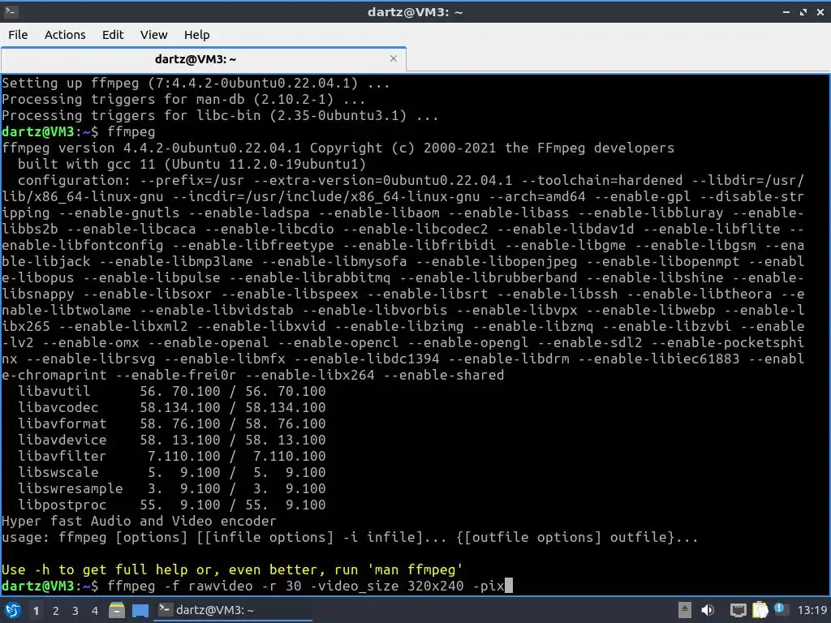This screenshot has width=831, height=623.
Task: Click the 'libswresample' version row
Action: point(172,488)
